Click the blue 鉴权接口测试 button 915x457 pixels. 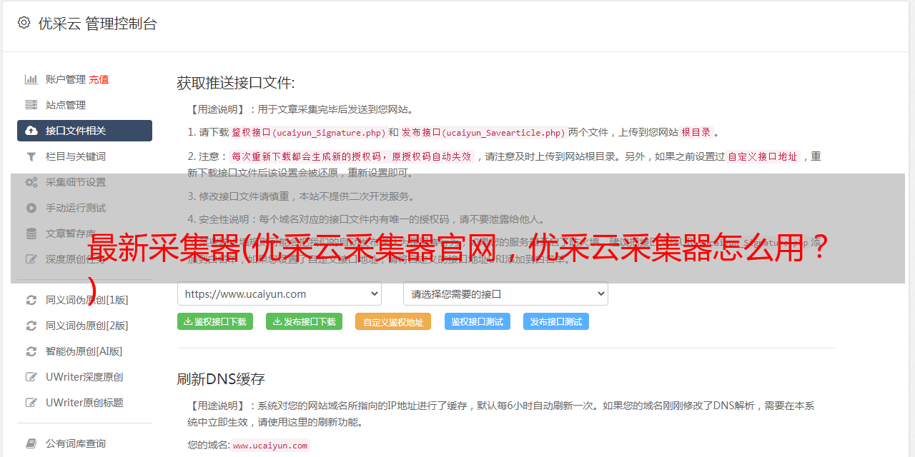tap(477, 322)
